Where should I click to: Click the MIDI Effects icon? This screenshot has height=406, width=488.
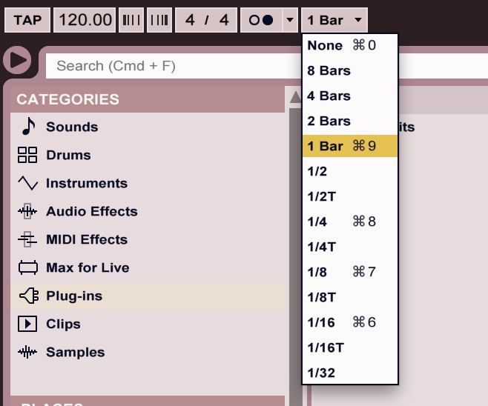click(27, 239)
